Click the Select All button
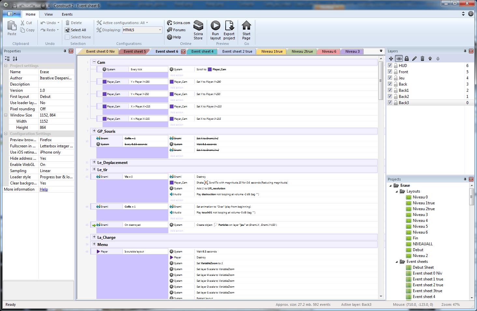The width and height of the screenshot is (477, 311). 76,30
